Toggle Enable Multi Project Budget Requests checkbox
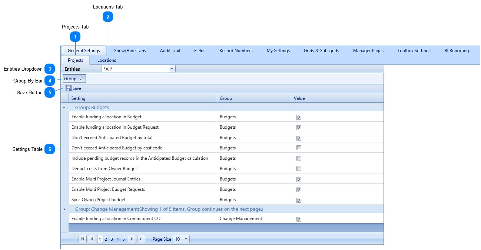 coord(299,190)
